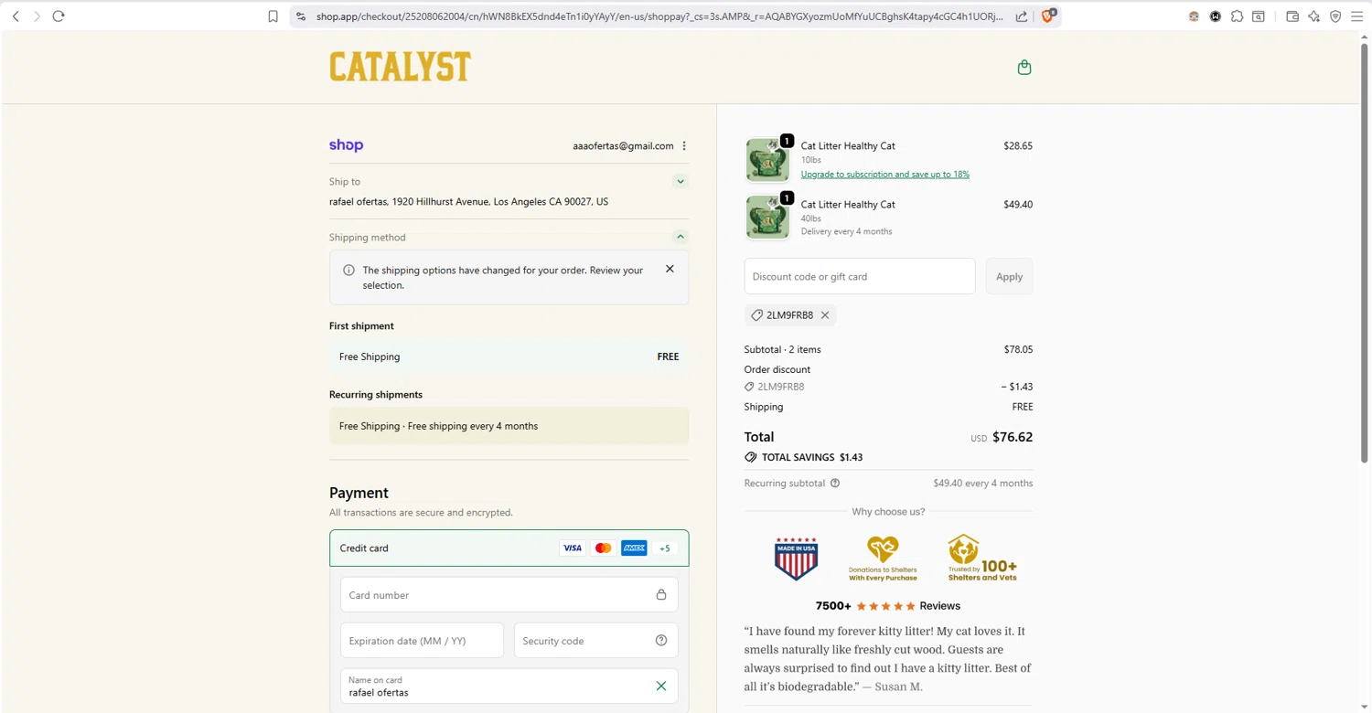Click the 10lbs Cat Litter thumbnail
Image resolution: width=1372 pixels, height=713 pixels.
point(767,160)
